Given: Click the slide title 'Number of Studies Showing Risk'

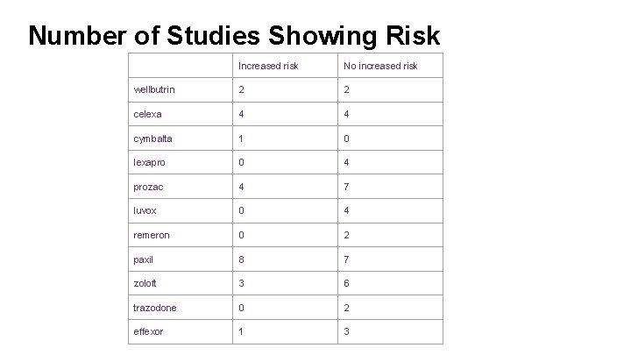Looking at the screenshot, I should click(x=234, y=36).
